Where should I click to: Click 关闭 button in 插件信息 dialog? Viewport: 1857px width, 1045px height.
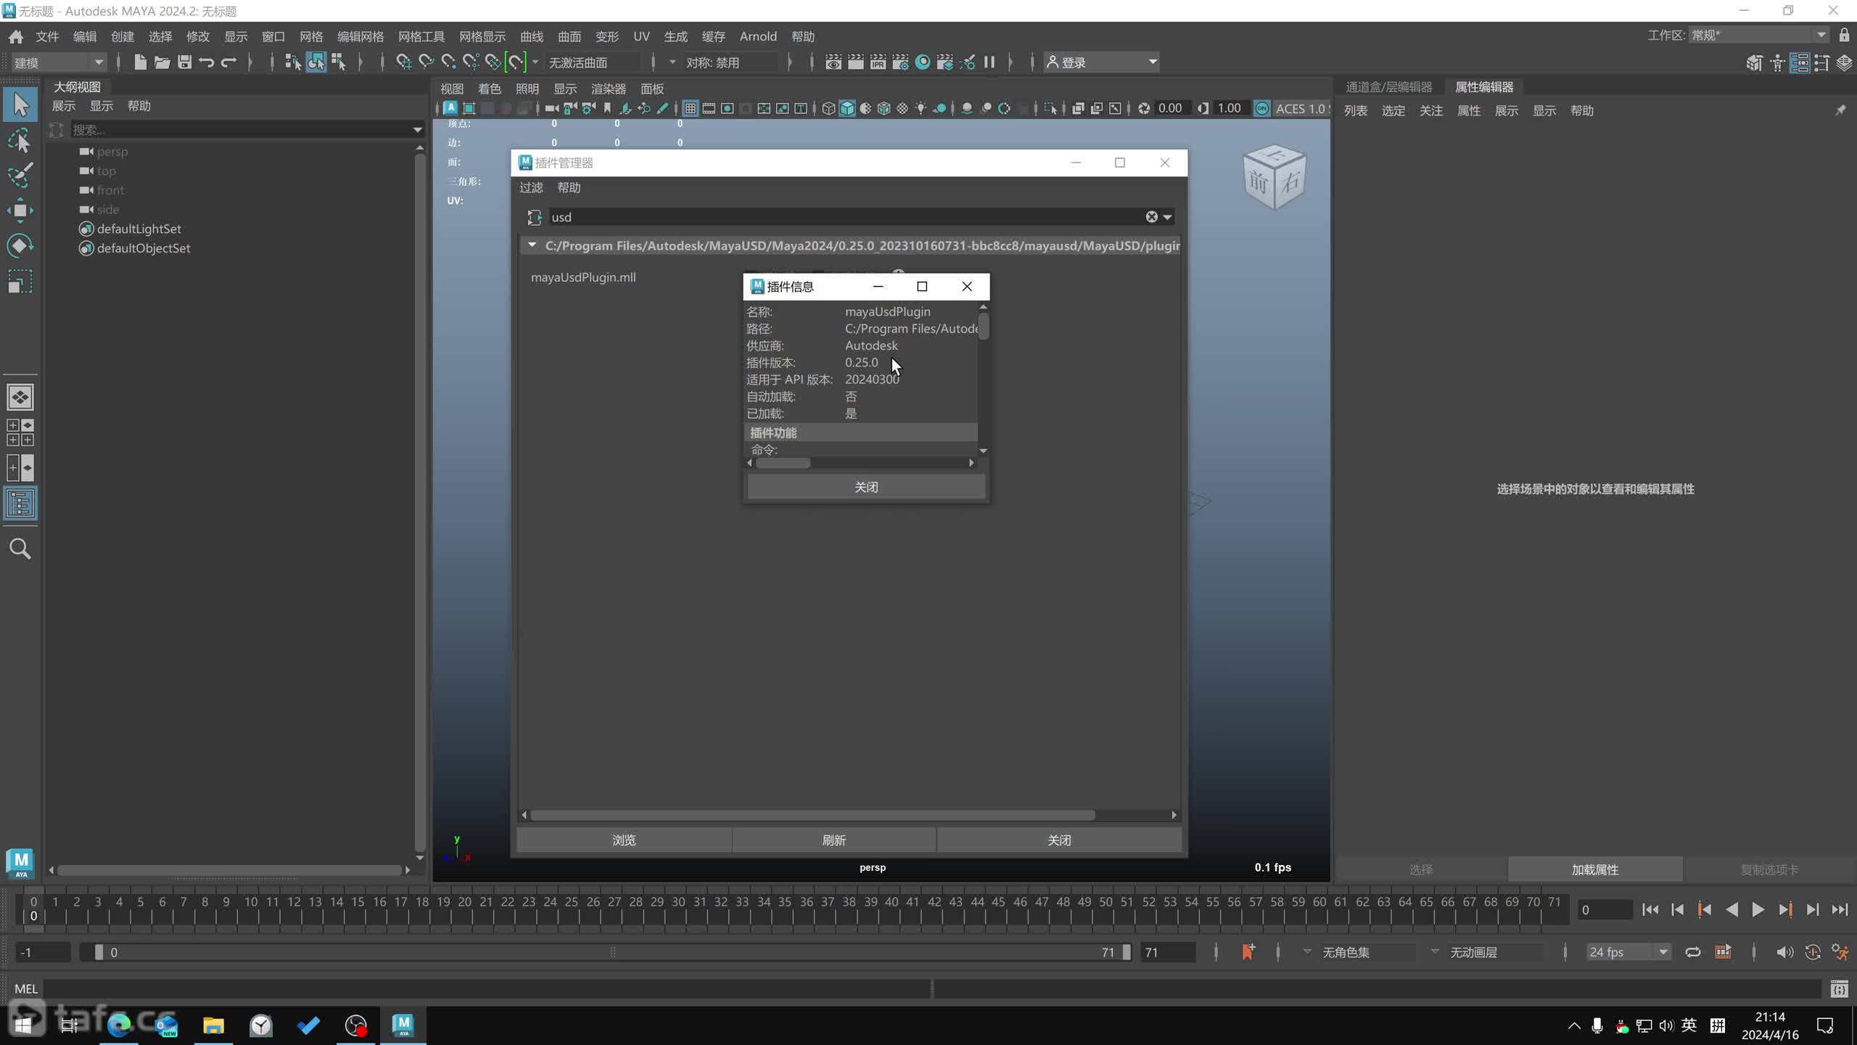(x=866, y=487)
